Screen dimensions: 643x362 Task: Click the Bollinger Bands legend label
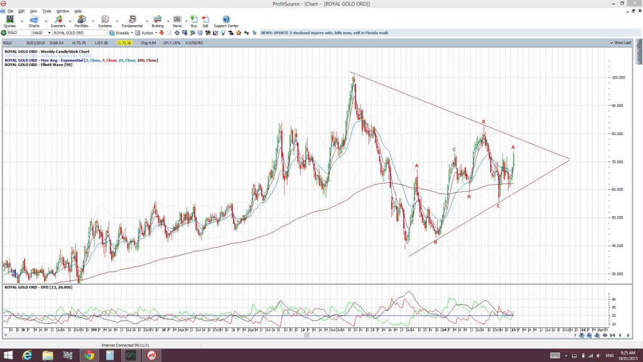[x=48, y=56]
